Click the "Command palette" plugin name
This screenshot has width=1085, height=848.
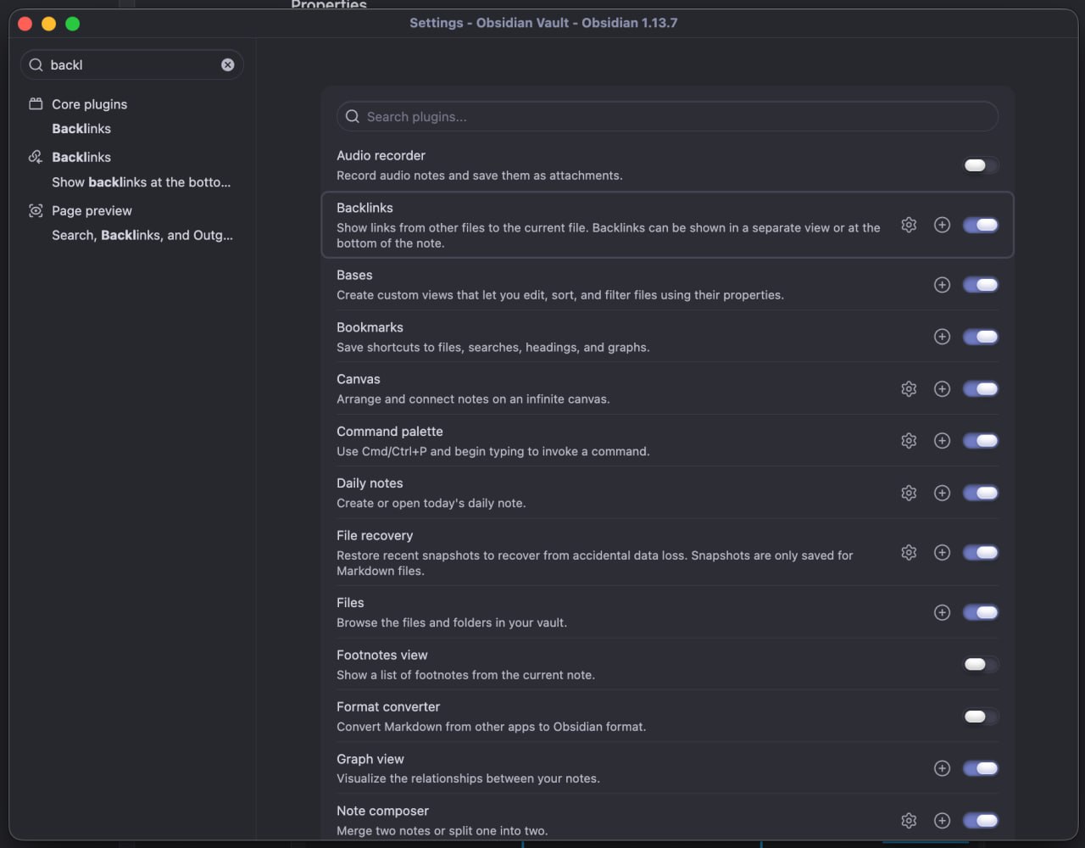pyautogui.click(x=390, y=431)
